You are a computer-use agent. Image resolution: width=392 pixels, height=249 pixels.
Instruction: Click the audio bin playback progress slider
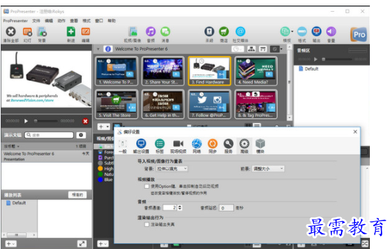(x=337, y=59)
